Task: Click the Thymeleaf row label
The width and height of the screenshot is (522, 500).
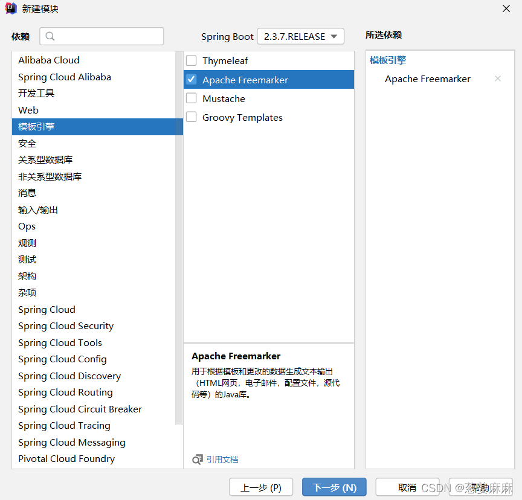Action: point(225,60)
